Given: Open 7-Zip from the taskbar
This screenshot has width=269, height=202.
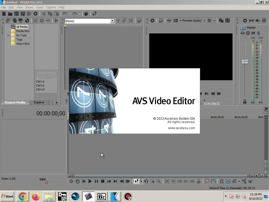Looking at the screenshot, I should (101, 196).
